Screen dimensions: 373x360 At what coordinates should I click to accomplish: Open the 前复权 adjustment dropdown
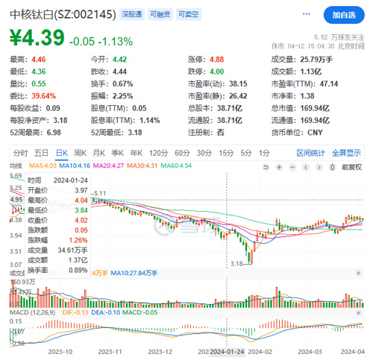click(x=351, y=167)
